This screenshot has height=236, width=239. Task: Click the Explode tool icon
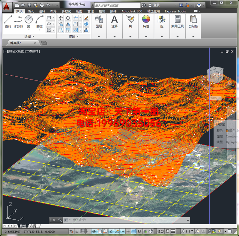coord(86,24)
